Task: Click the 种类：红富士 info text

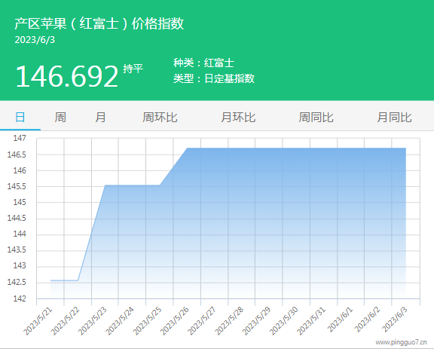Action: pyautogui.click(x=203, y=63)
